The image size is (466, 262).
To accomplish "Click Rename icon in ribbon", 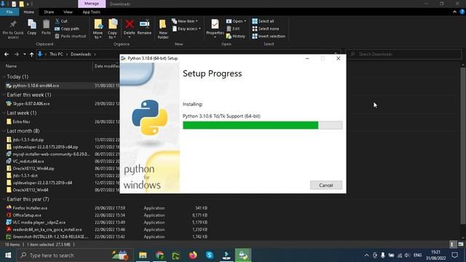I will 144,24.
